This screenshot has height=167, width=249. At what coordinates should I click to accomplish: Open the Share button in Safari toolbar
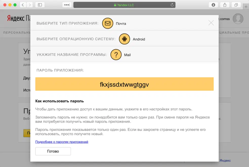(225, 5)
